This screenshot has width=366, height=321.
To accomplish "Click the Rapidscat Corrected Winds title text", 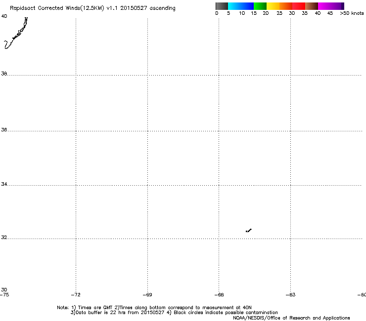I will pos(92,8).
